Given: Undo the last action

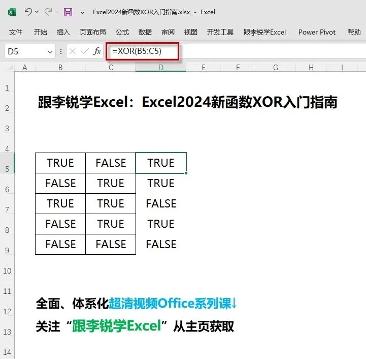Looking at the screenshot, I should coord(28,12).
